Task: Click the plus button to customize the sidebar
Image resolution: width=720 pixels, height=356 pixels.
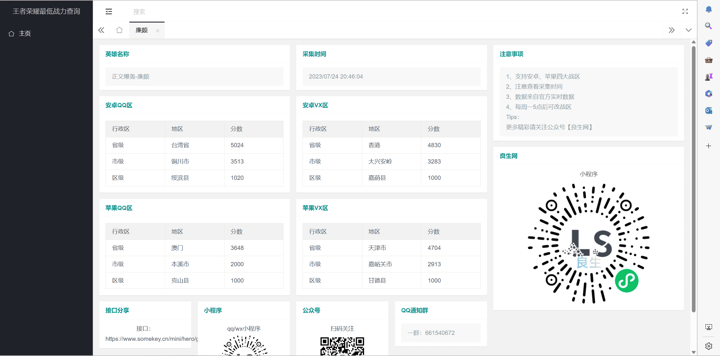Action: point(708,146)
